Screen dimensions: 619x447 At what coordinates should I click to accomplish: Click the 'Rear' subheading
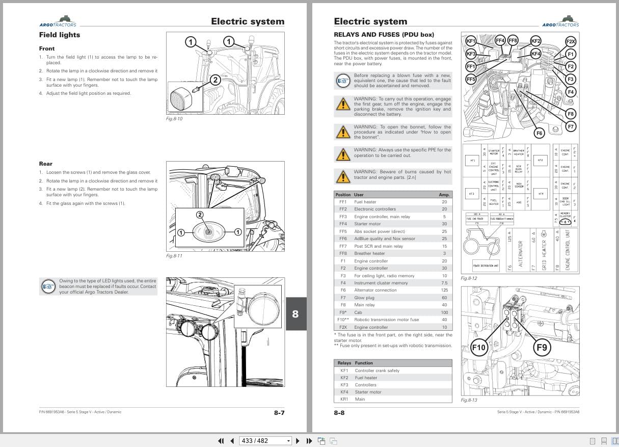tap(46, 164)
